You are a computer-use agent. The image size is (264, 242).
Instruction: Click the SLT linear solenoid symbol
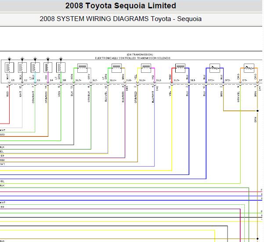click(x=82, y=68)
